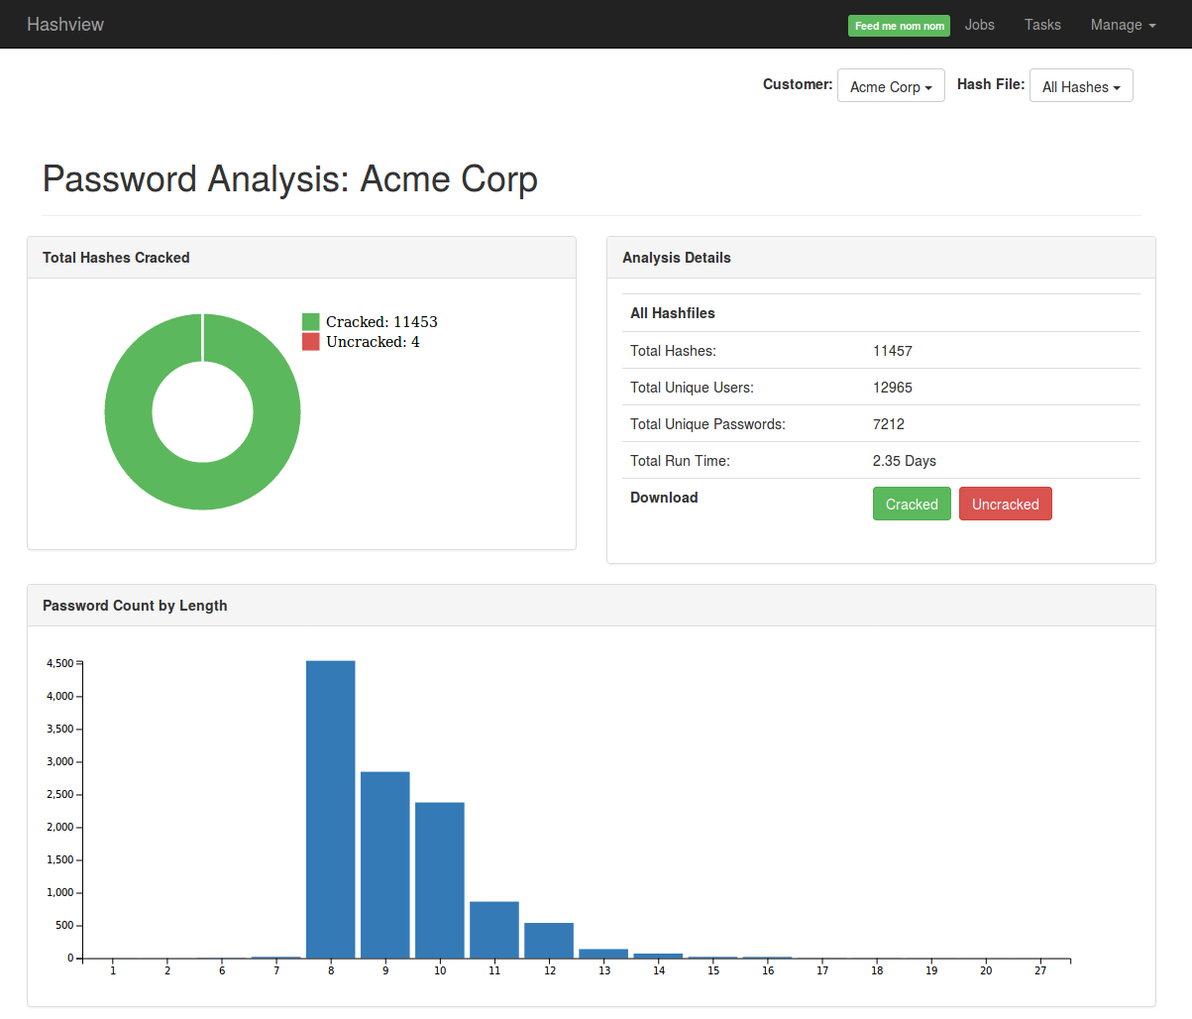The width and height of the screenshot is (1192, 1019).
Task: Click the 20 x-axis label
Action: click(x=986, y=970)
